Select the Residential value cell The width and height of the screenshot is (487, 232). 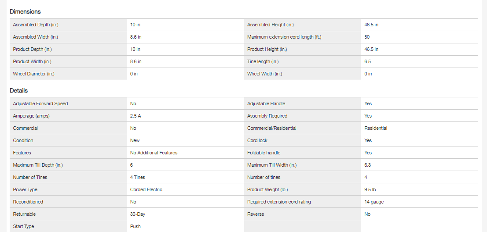click(x=376, y=128)
